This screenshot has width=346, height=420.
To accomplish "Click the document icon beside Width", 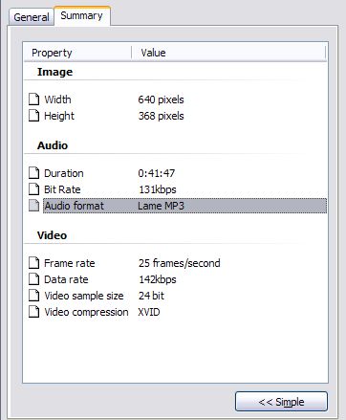I will pos(34,99).
